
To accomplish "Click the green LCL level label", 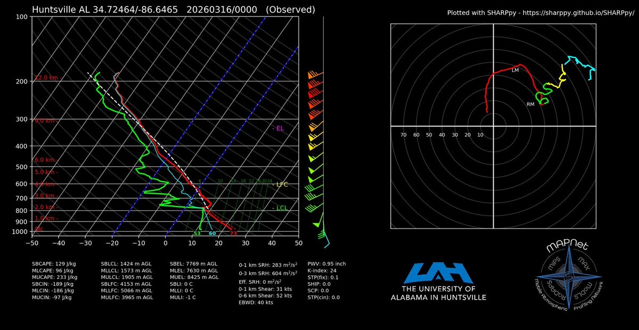I will click(x=280, y=208).
